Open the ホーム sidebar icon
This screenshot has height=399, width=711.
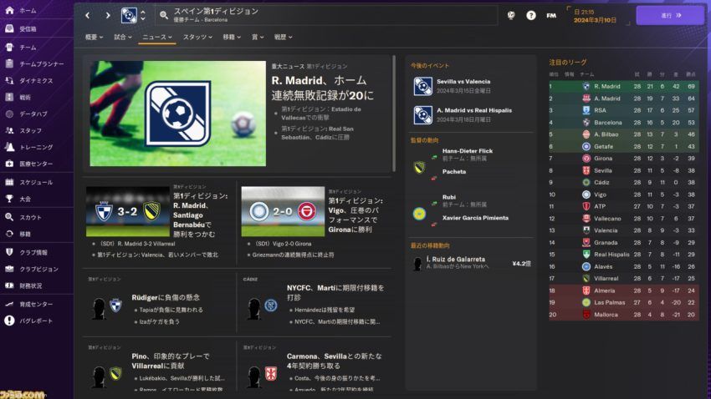[9, 10]
